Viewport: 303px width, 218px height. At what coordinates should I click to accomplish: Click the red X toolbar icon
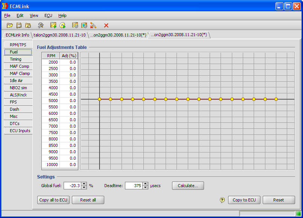[106, 25]
